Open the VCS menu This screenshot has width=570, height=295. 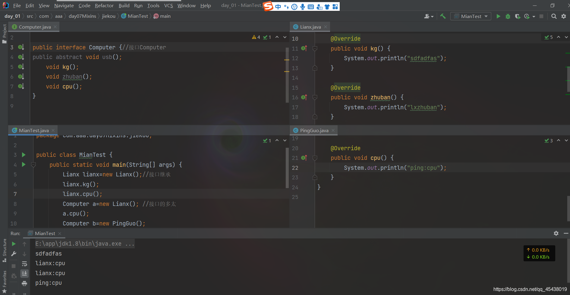click(168, 5)
